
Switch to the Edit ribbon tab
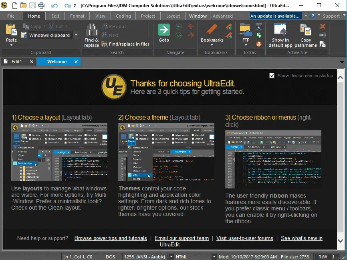pos(55,16)
